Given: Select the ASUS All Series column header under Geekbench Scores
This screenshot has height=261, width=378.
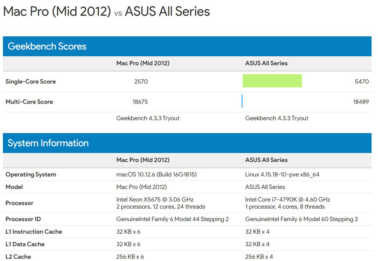Looking at the screenshot, I should tap(267, 63).
